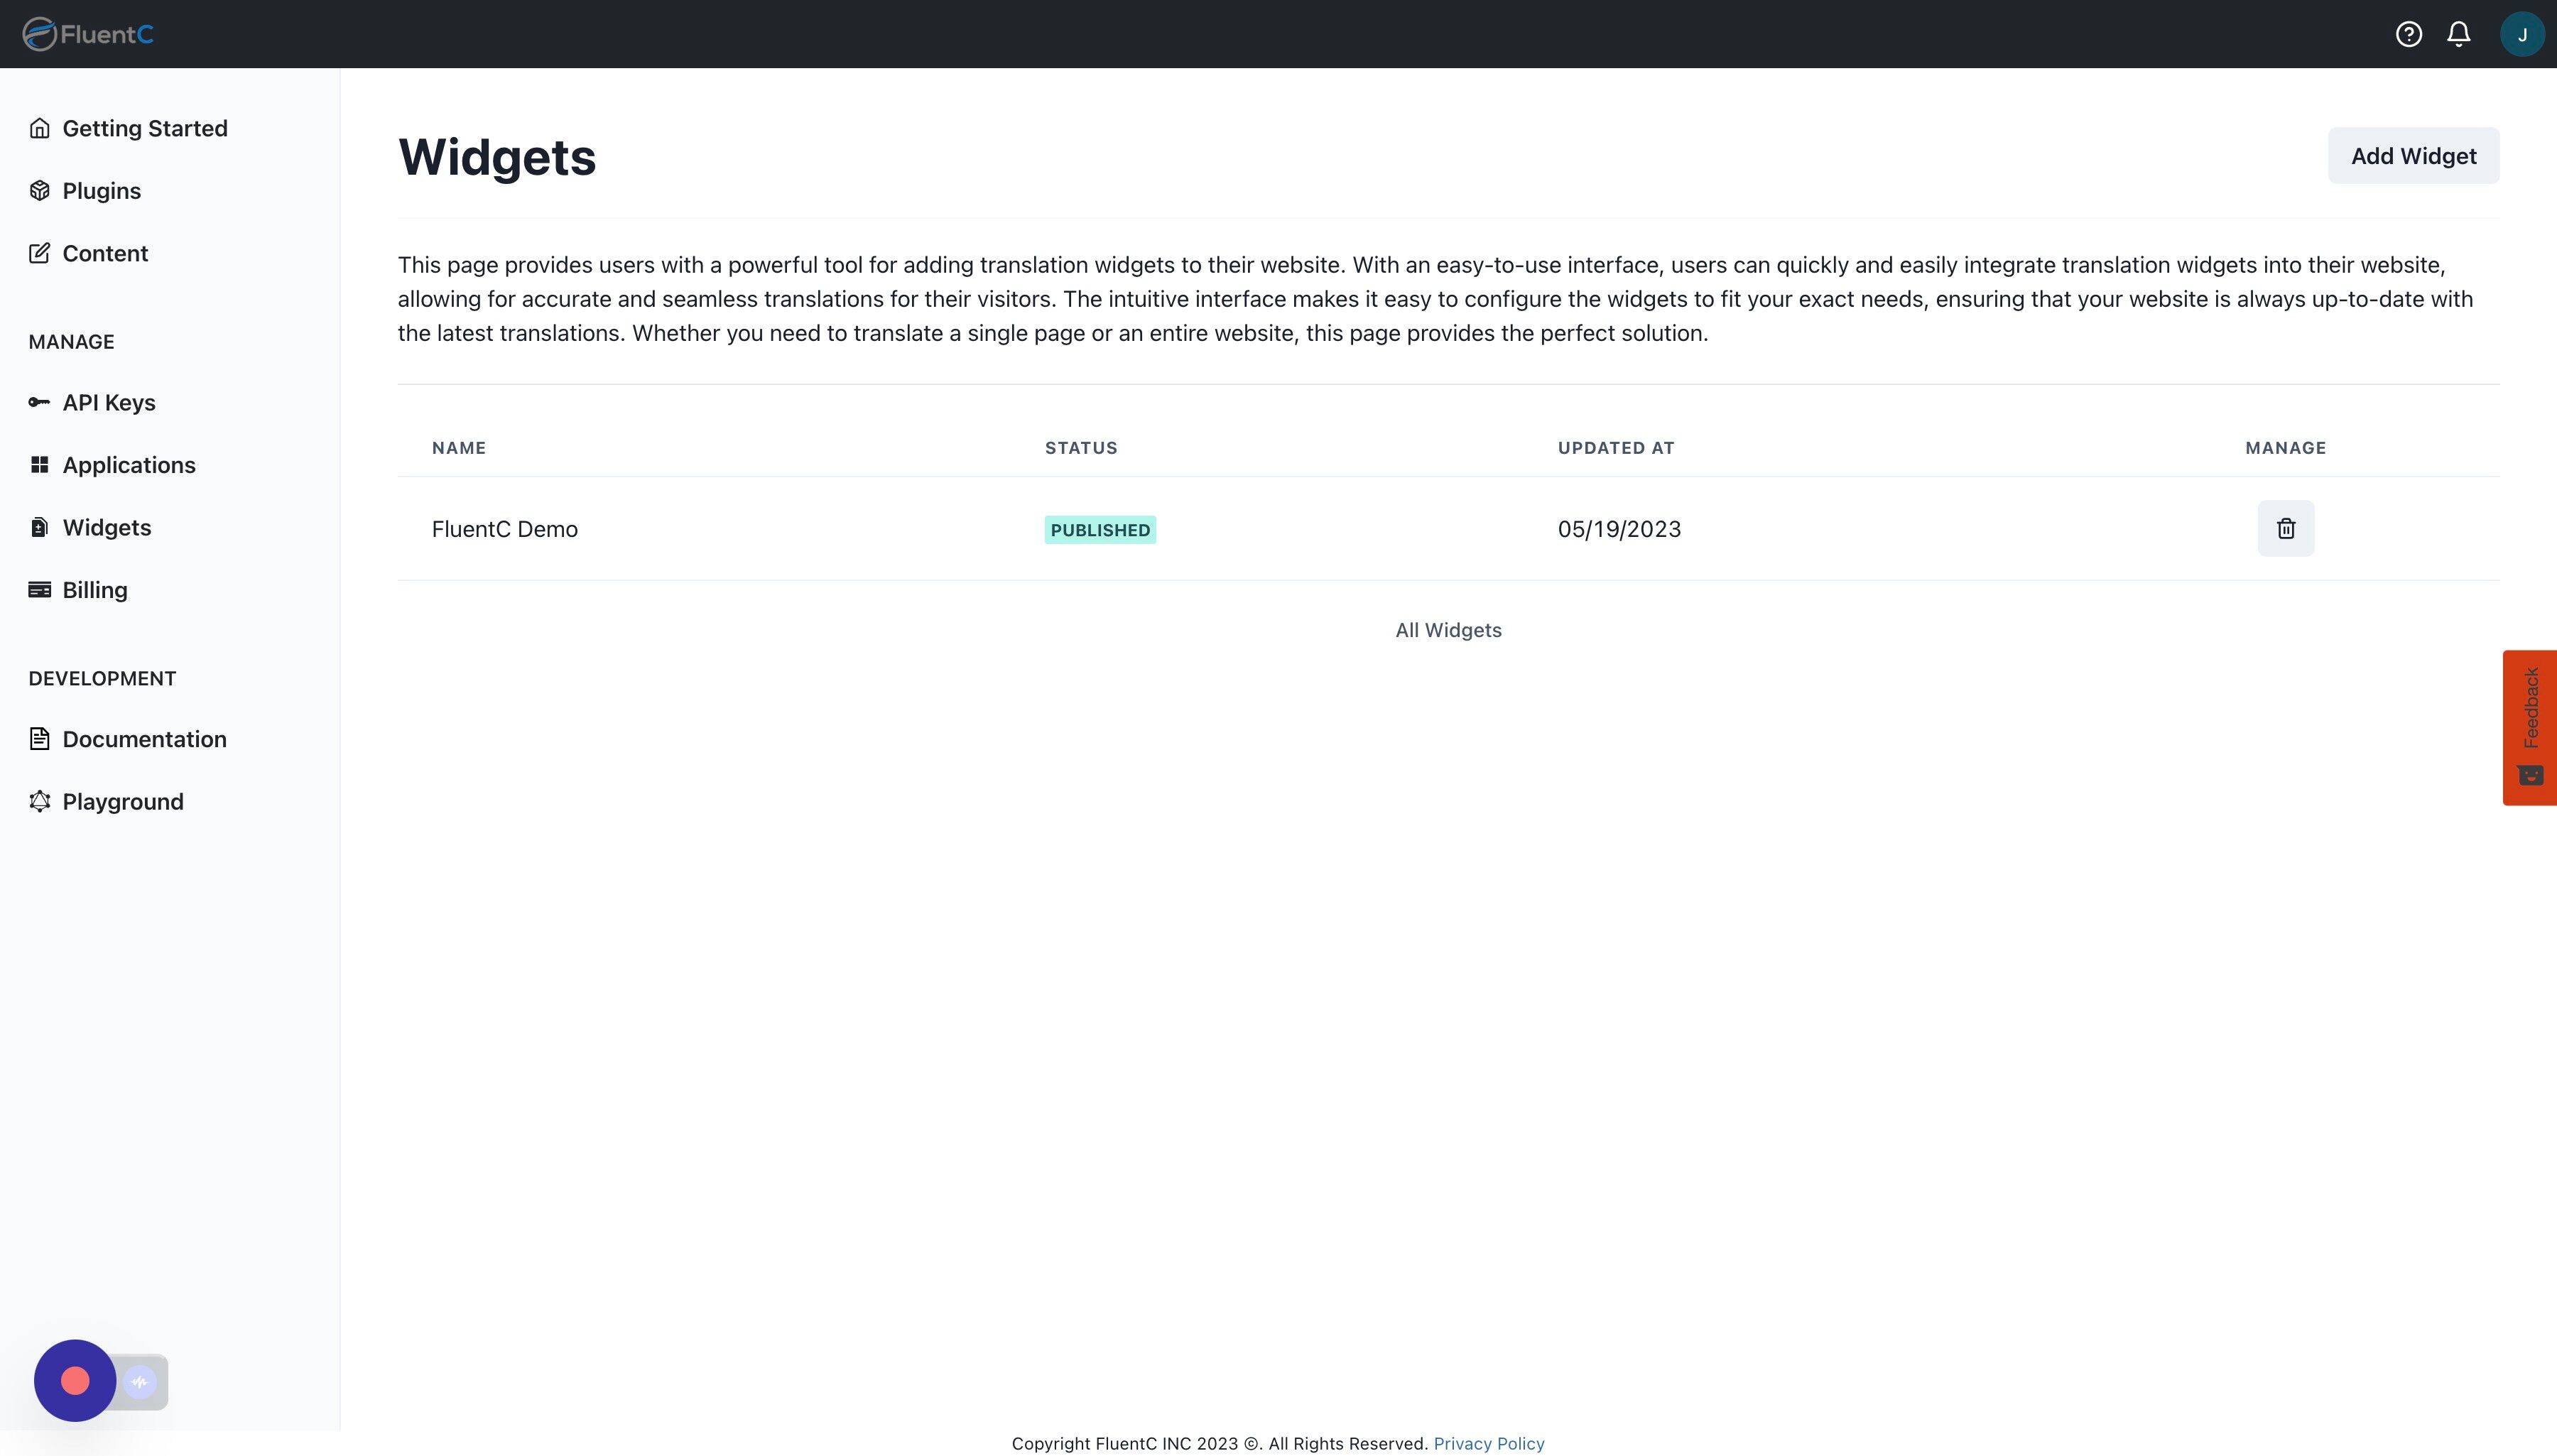This screenshot has width=2557, height=1456.
Task: Launch the Playground page
Action: pyautogui.click(x=122, y=801)
